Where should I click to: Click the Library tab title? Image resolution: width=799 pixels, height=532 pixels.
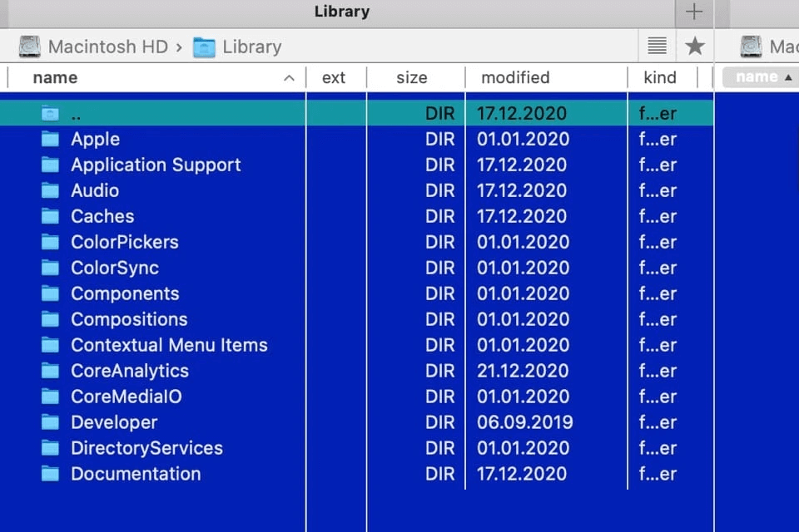click(342, 12)
